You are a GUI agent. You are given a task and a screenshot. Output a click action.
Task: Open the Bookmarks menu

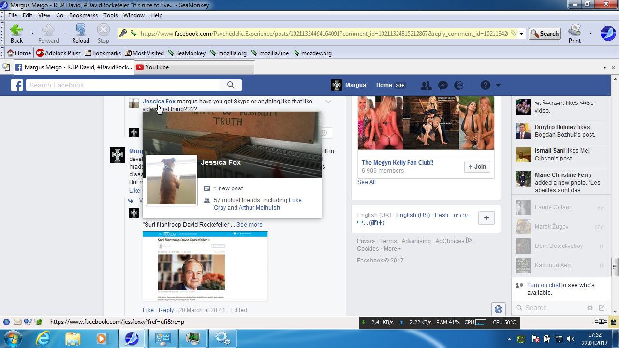coord(83,15)
